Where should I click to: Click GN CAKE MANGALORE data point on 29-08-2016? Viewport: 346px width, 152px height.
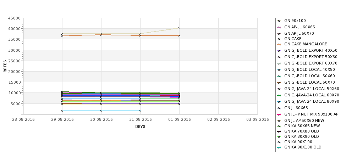pyautogui.click(x=62, y=36)
